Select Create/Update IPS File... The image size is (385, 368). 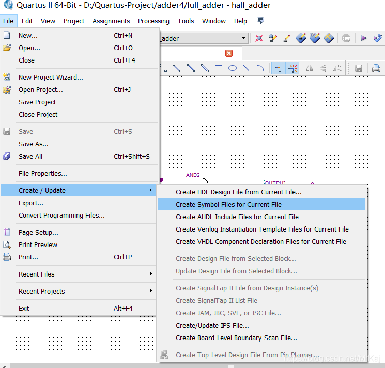(261, 325)
